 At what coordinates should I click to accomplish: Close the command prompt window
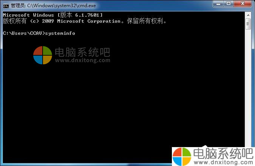243,3
